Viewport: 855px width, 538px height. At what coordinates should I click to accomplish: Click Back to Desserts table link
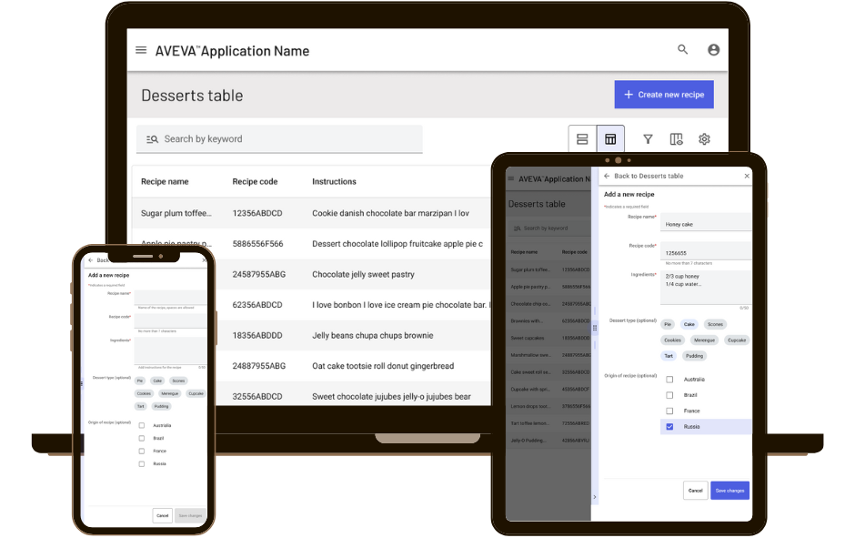[x=649, y=176]
